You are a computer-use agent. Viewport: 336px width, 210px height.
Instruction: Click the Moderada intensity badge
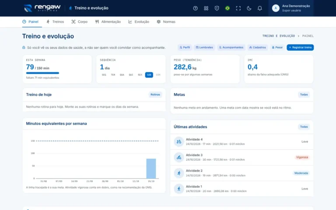coord(301,173)
